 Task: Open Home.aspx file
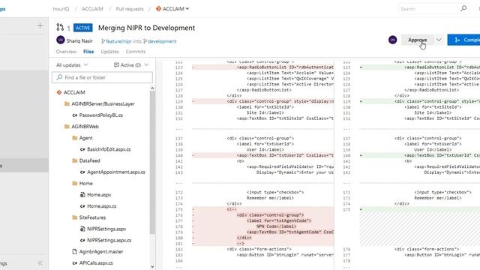tap(95, 195)
